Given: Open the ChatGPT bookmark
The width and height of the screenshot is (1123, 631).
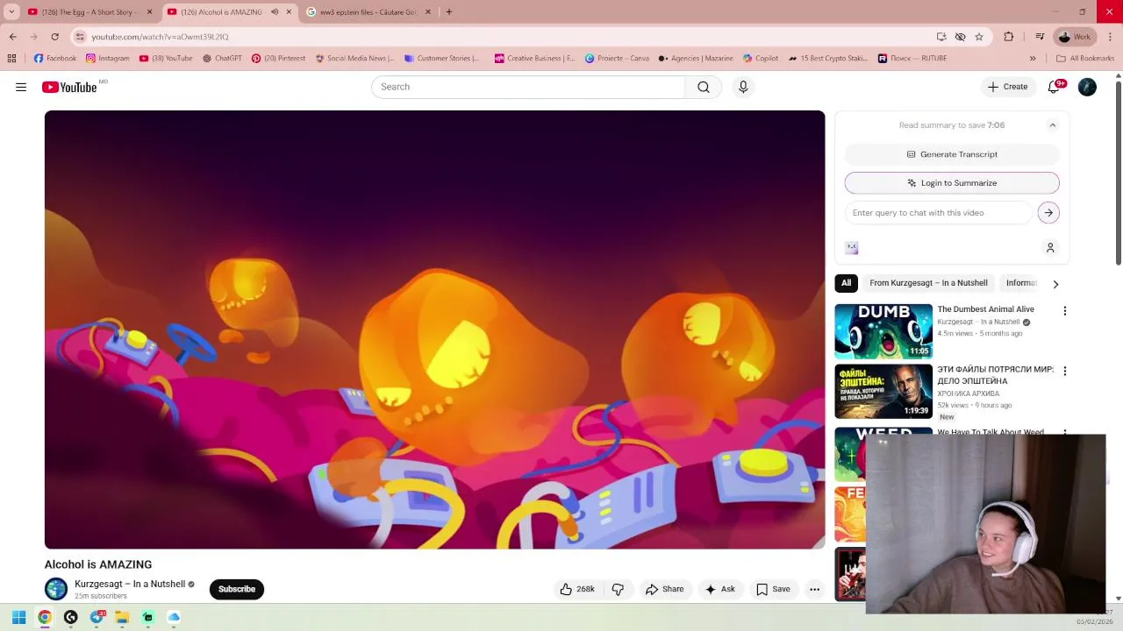Looking at the screenshot, I should point(222,59).
